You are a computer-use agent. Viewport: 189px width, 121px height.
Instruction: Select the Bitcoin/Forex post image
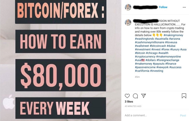click(61, 60)
